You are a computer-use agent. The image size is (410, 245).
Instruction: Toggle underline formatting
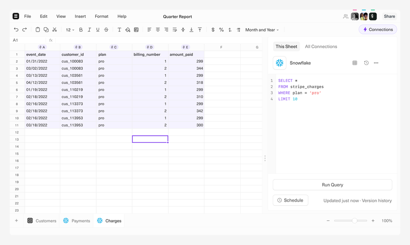click(x=98, y=30)
